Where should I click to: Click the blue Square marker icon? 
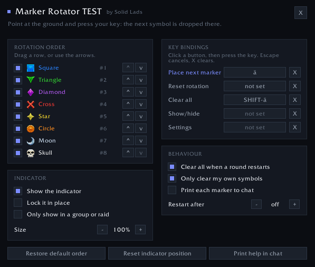[x=31, y=68]
